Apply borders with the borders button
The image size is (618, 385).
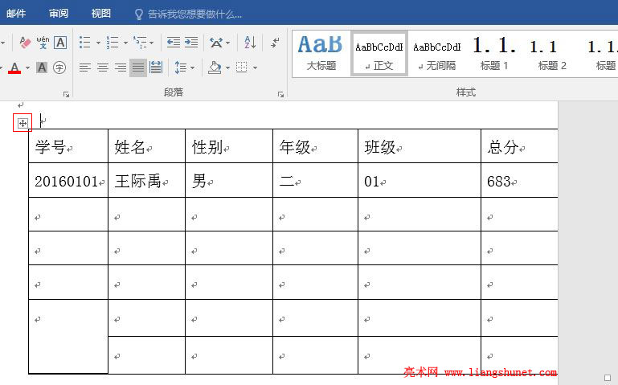pyautogui.click(x=242, y=68)
